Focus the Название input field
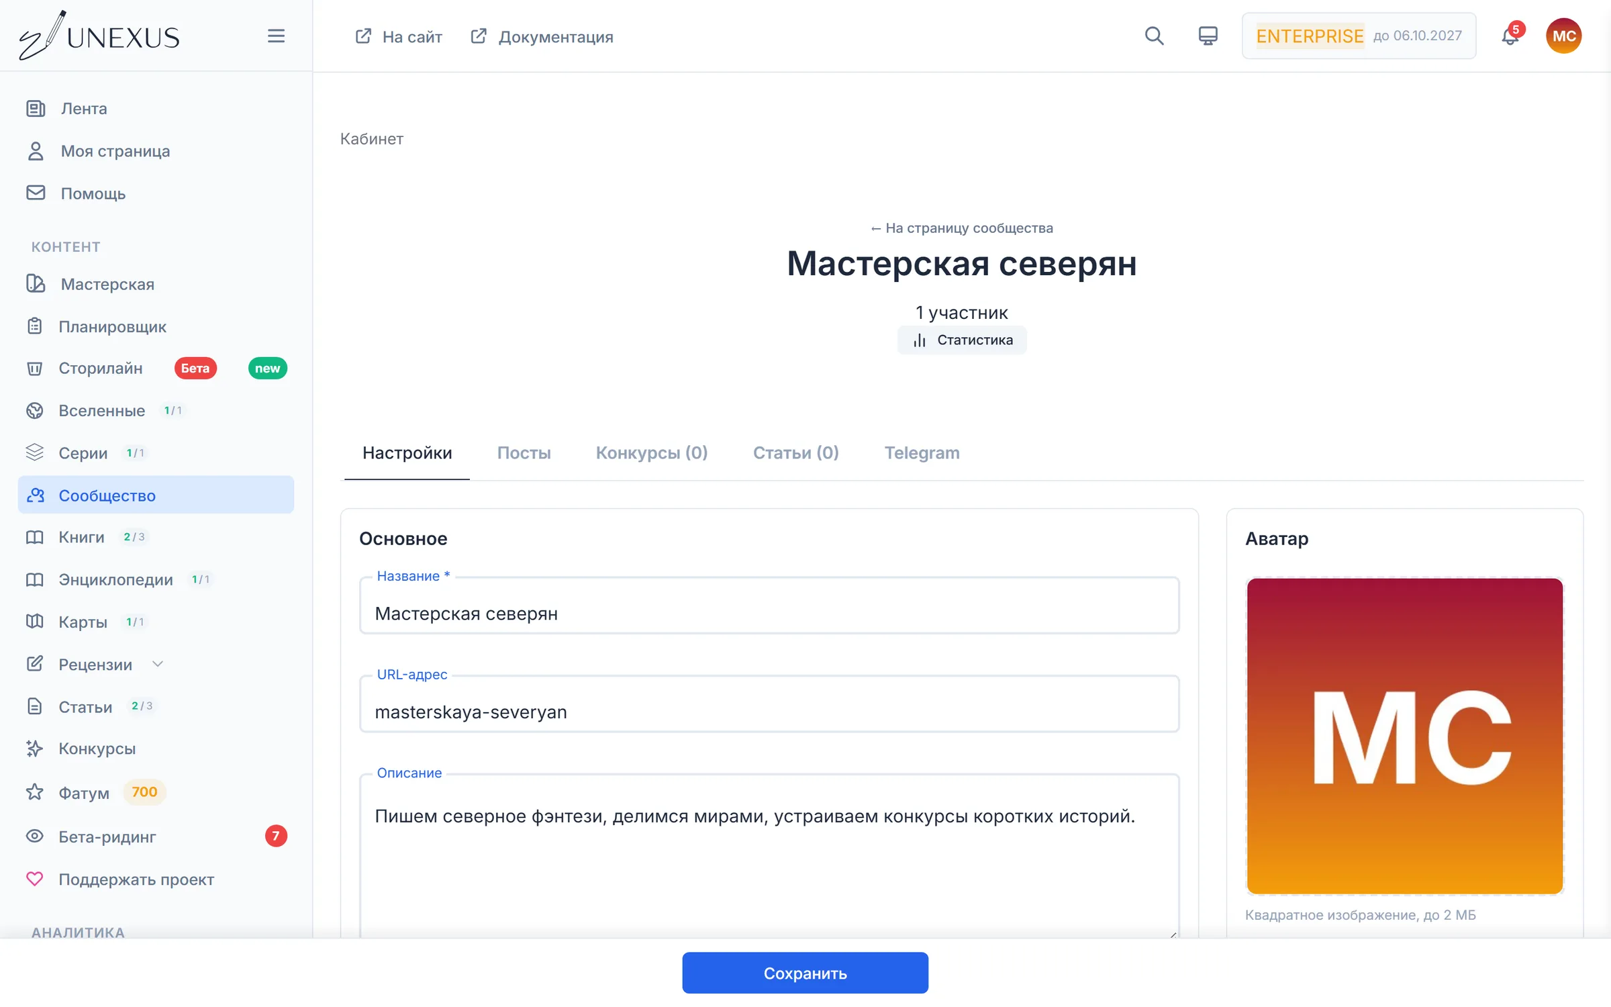 tap(769, 606)
